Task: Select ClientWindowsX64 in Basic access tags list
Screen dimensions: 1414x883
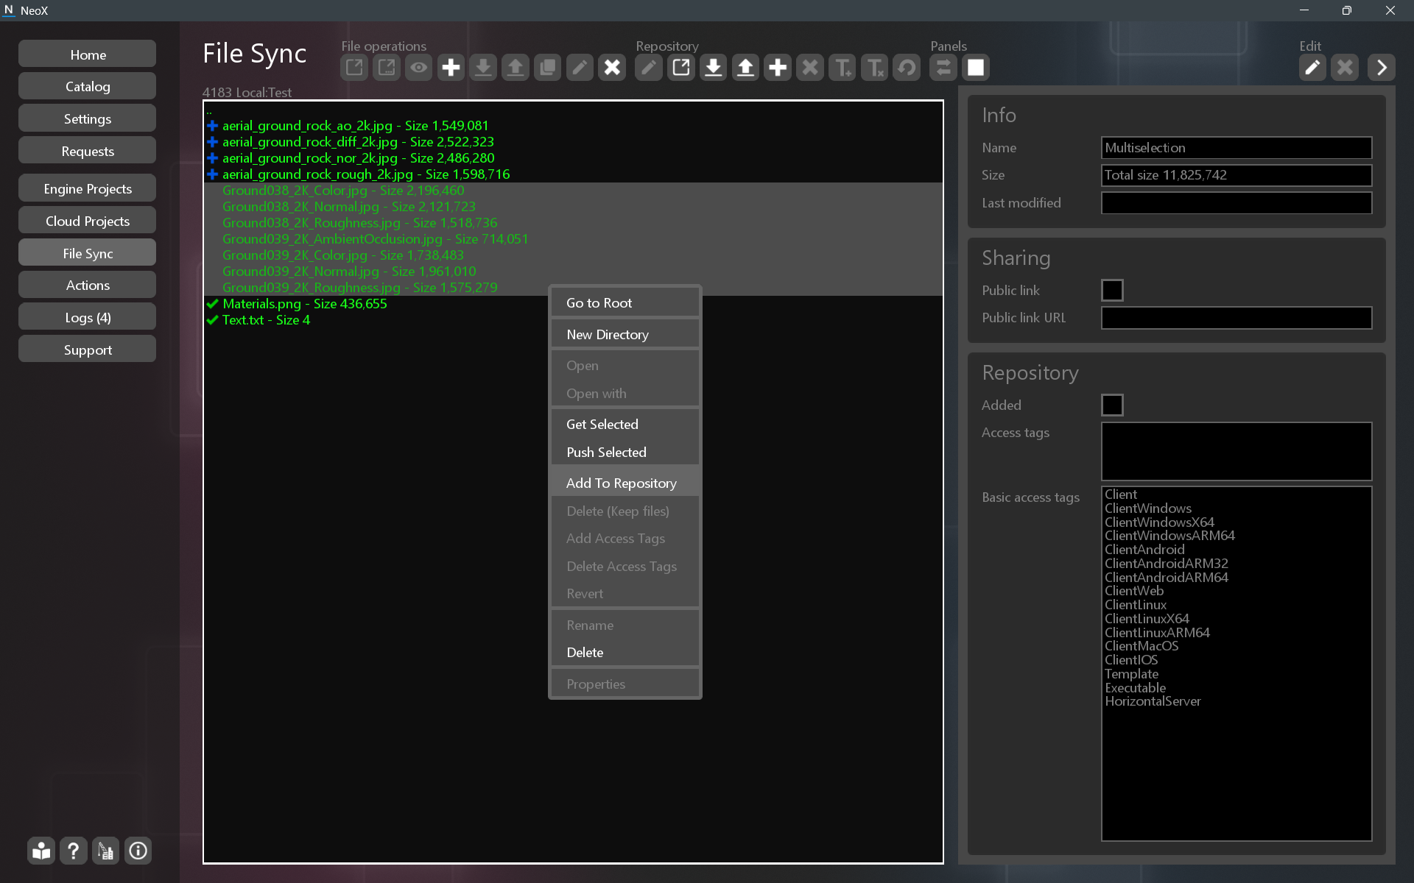Action: [x=1159, y=522]
